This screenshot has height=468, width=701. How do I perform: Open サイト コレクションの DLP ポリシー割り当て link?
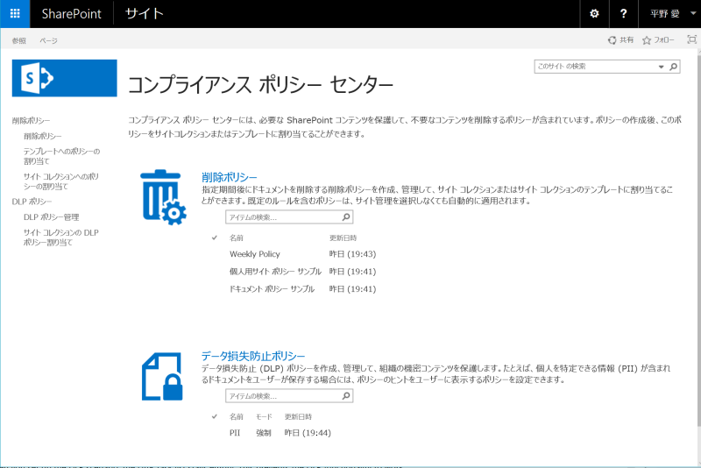(60, 238)
